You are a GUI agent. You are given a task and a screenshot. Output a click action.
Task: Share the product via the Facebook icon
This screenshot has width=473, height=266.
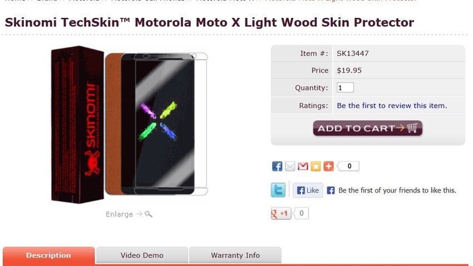coord(277,166)
